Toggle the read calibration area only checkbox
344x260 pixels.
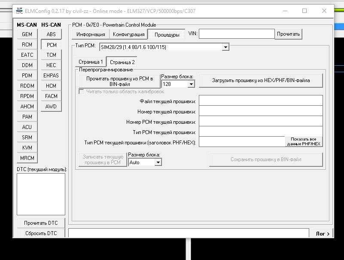click(82, 92)
